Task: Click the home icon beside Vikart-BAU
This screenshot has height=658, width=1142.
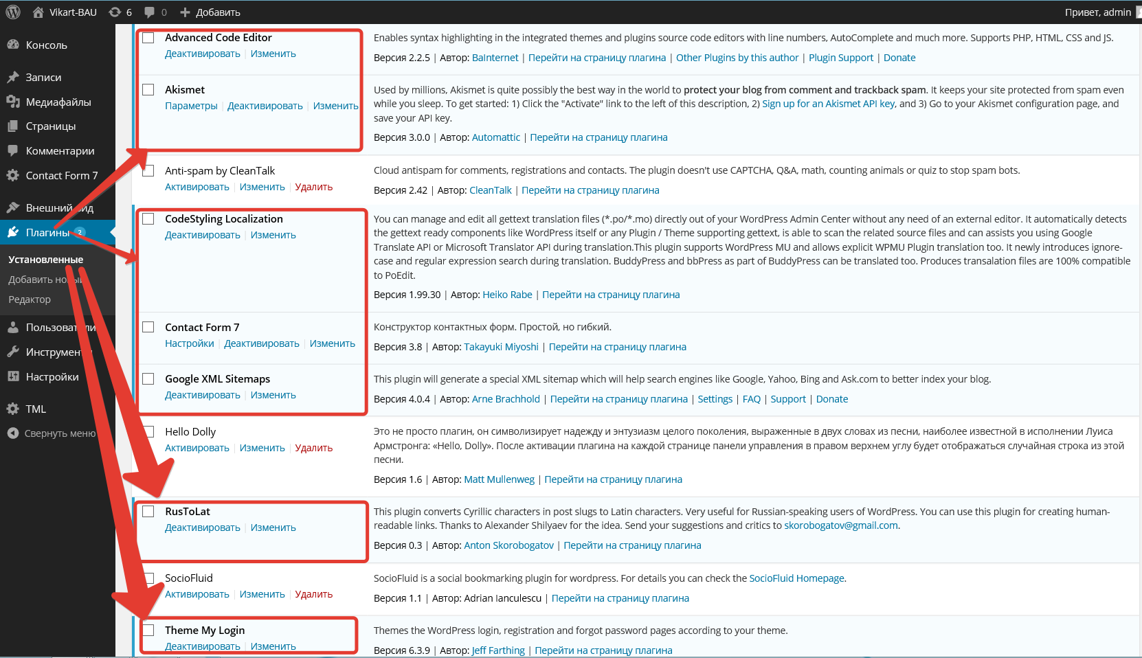Action: (38, 12)
